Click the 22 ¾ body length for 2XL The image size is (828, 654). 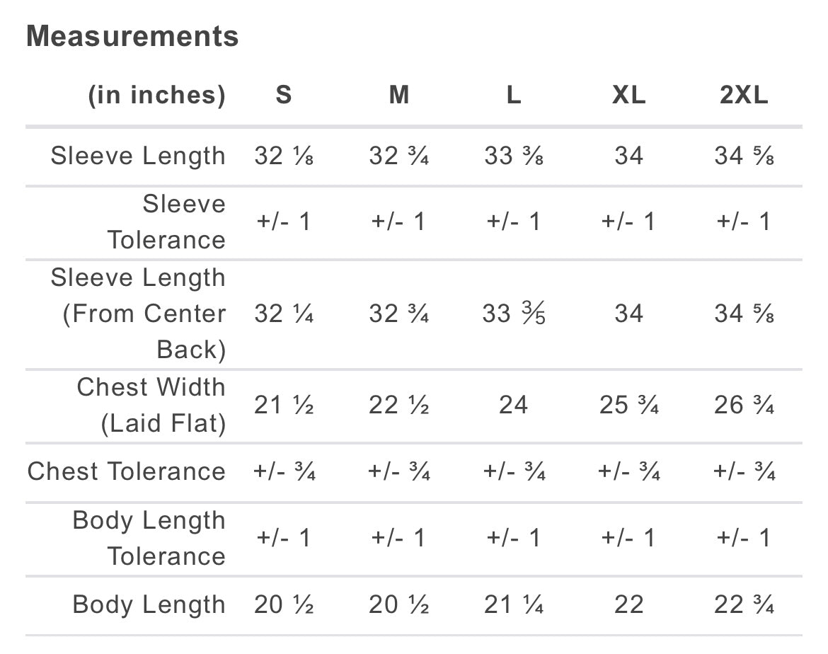coord(744,604)
